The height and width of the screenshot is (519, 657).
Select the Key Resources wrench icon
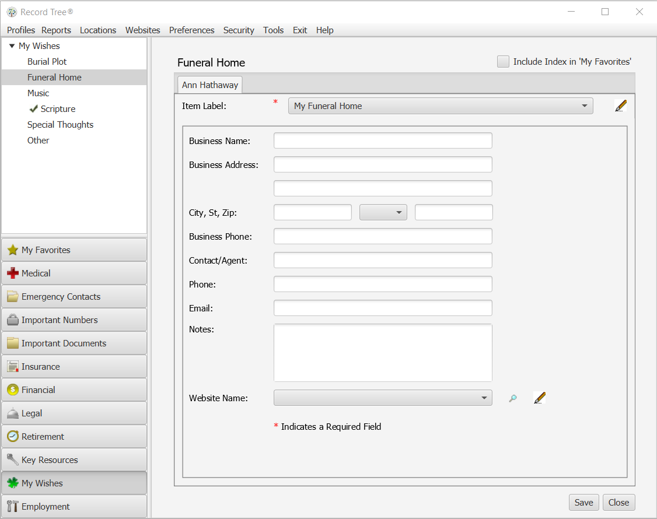coord(13,460)
